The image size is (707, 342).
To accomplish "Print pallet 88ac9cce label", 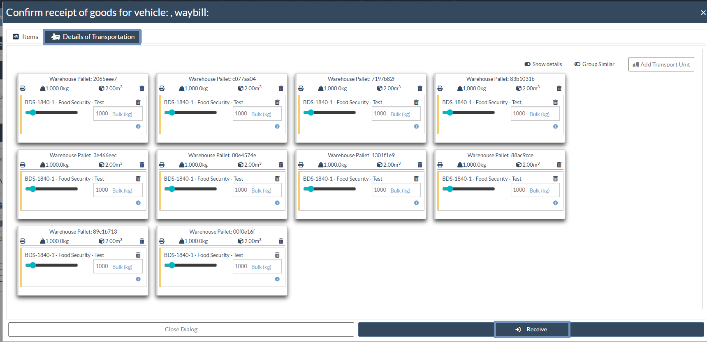I will (440, 165).
